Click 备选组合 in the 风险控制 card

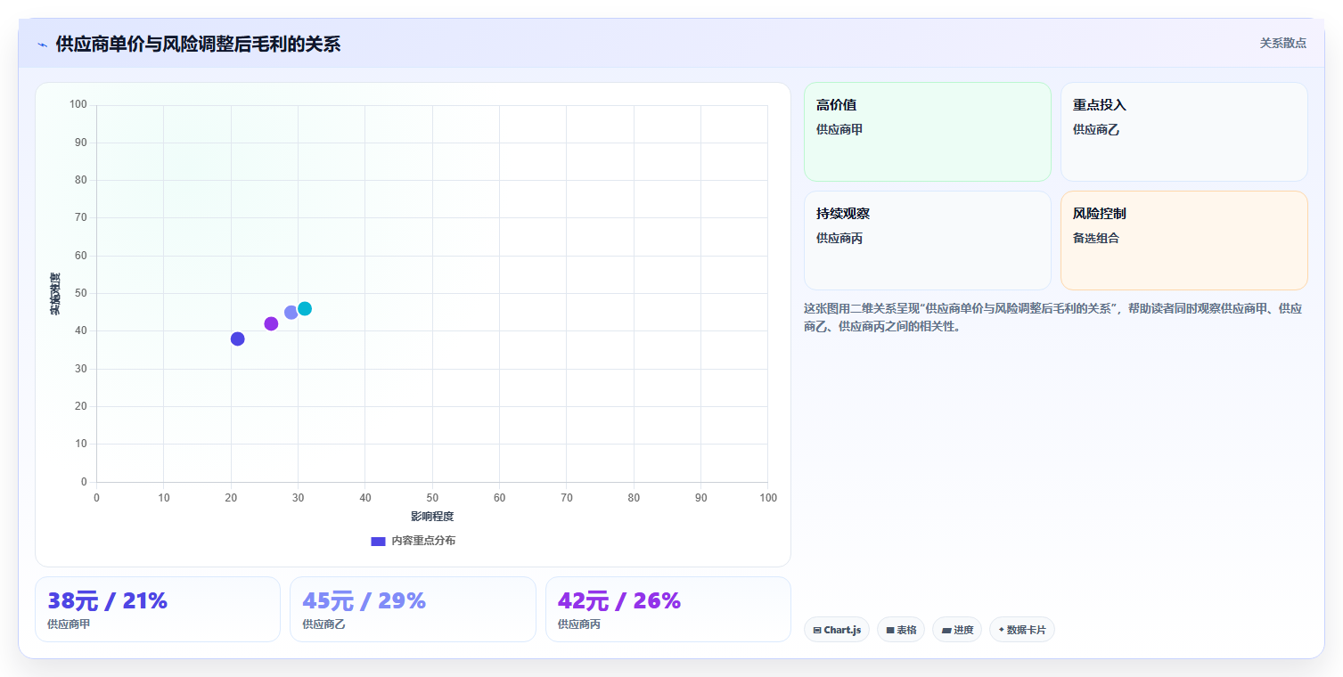(x=1096, y=238)
